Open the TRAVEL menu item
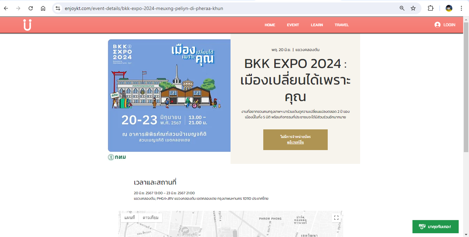This screenshot has width=469, height=237. [341, 25]
